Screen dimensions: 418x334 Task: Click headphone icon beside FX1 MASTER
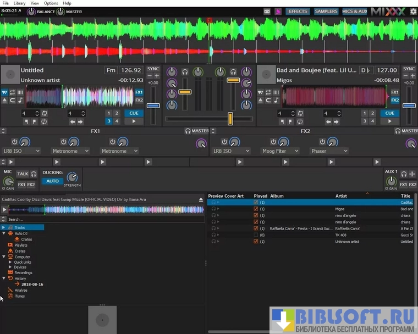(188, 131)
